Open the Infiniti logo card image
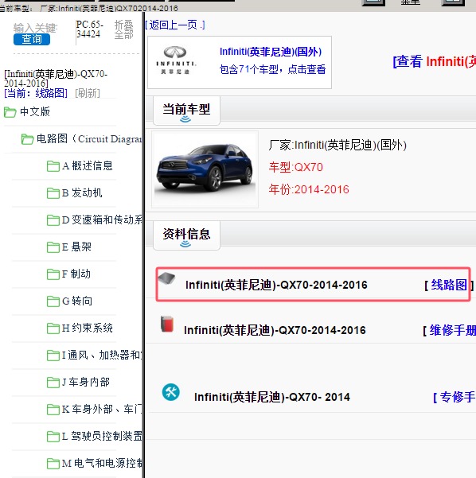476x478 pixels. (175, 60)
